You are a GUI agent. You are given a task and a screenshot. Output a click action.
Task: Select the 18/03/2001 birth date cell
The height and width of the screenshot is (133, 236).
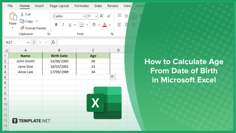59,67
